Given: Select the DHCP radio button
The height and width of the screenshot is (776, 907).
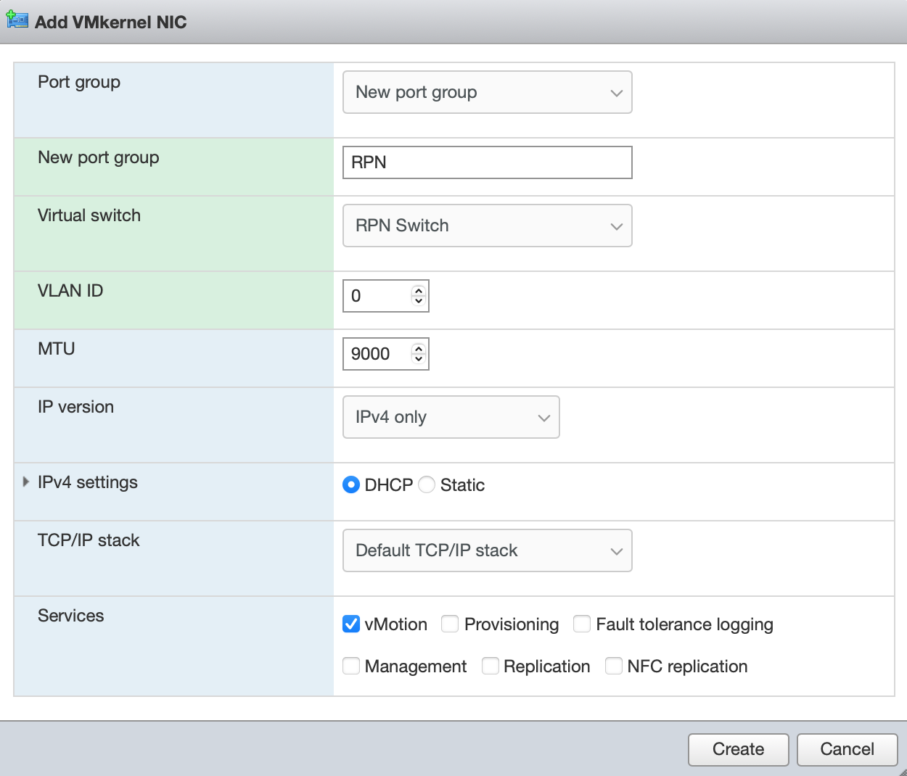Looking at the screenshot, I should click(x=351, y=484).
